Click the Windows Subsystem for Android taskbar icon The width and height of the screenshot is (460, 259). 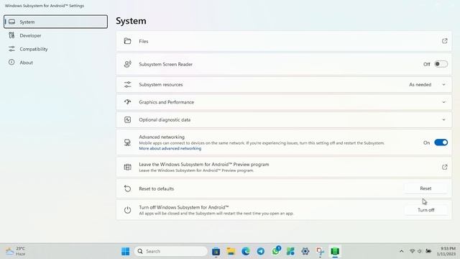point(335,251)
